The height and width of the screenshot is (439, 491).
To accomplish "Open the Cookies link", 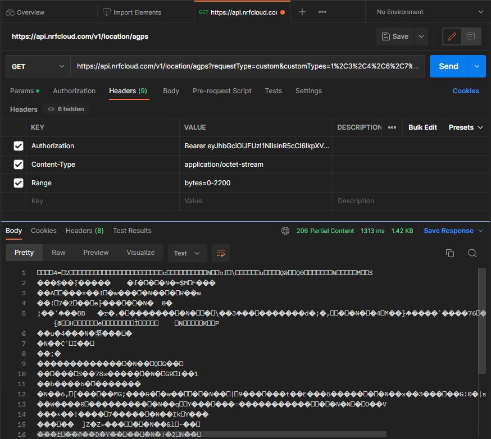I will tap(466, 91).
